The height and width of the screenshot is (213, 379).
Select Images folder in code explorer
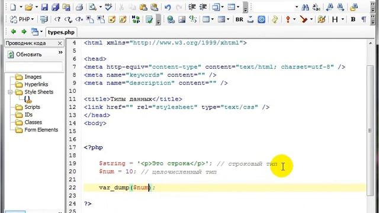[28, 77]
